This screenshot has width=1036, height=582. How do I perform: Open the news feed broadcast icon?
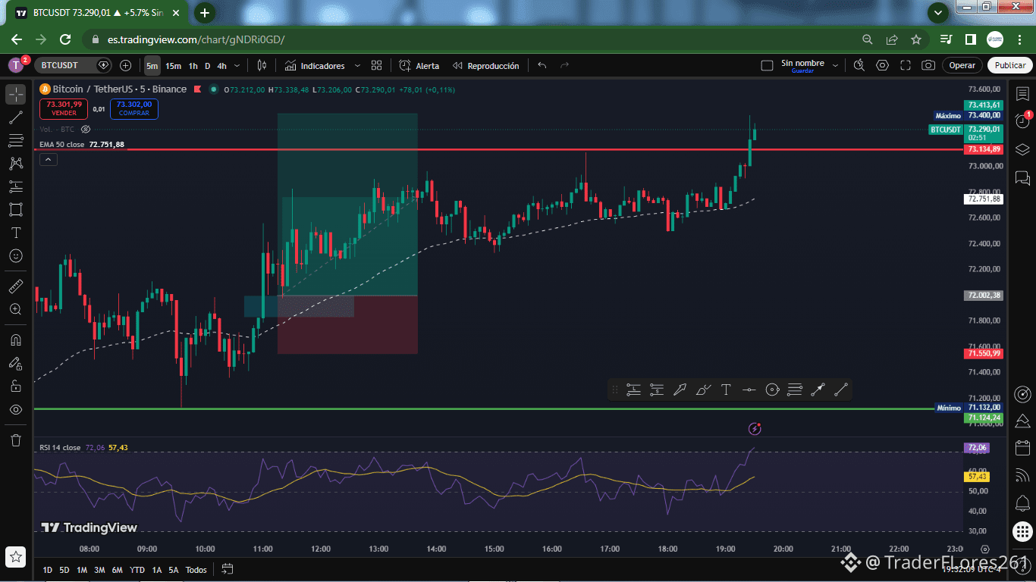click(1022, 474)
